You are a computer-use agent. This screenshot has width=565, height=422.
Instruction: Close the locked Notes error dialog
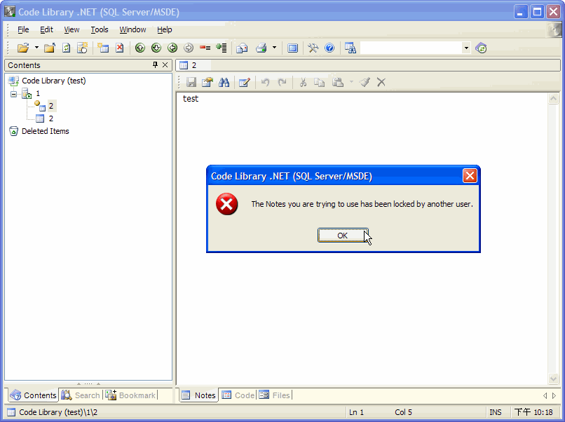click(x=470, y=176)
